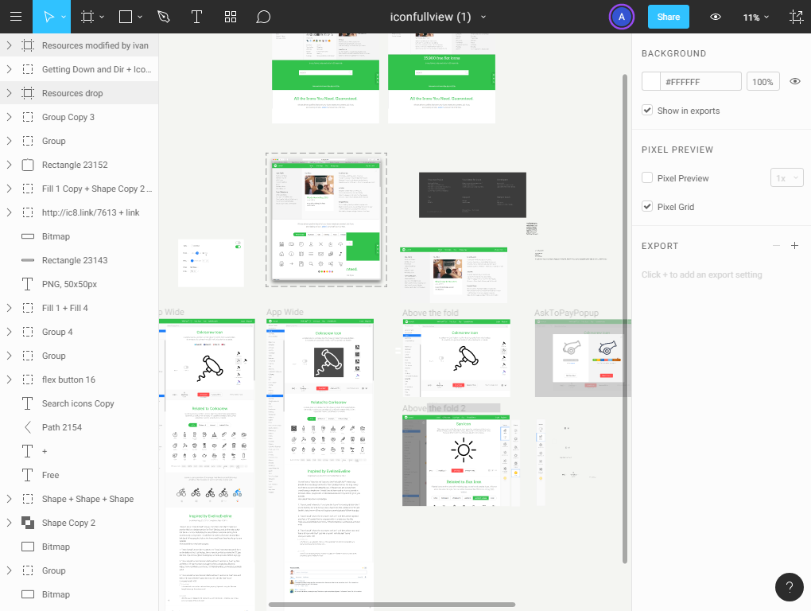Click the Share button
The width and height of the screenshot is (811, 611).
tap(668, 16)
